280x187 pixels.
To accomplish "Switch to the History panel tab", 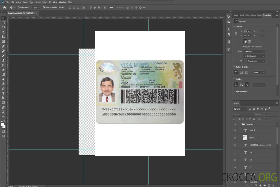I will 253,15.
